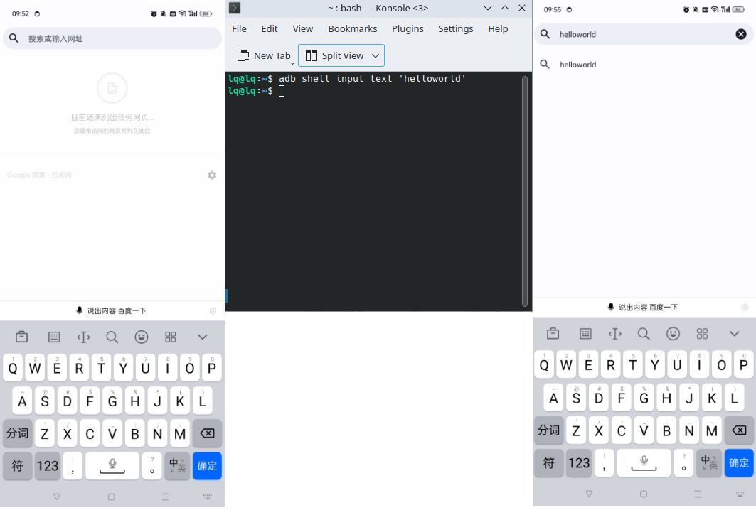Open Konsole Settings menu
The height and width of the screenshot is (510, 756).
[456, 29]
